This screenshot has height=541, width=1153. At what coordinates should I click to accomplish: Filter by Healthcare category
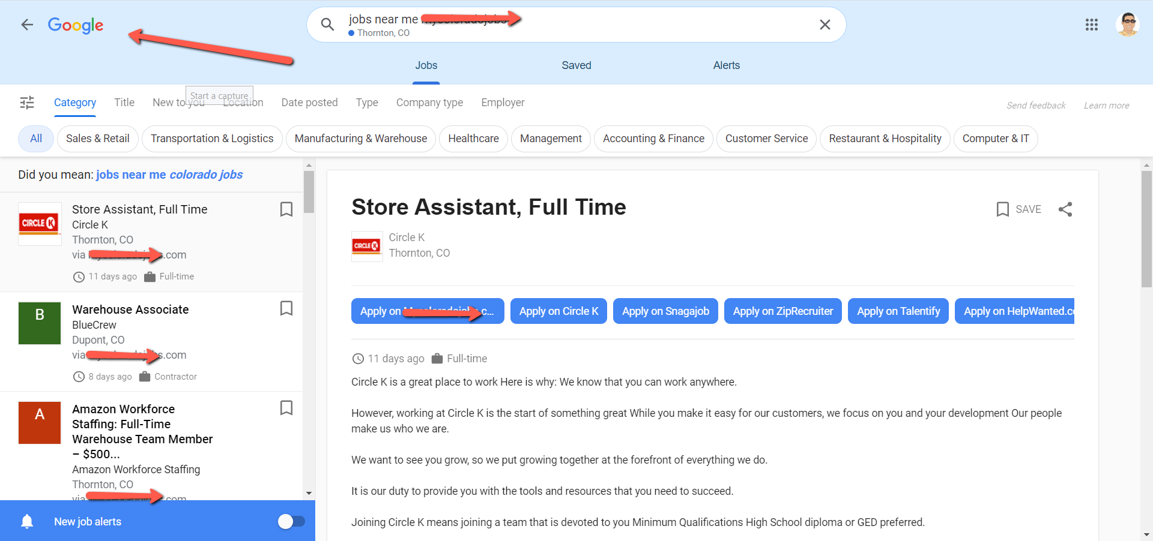click(x=473, y=139)
